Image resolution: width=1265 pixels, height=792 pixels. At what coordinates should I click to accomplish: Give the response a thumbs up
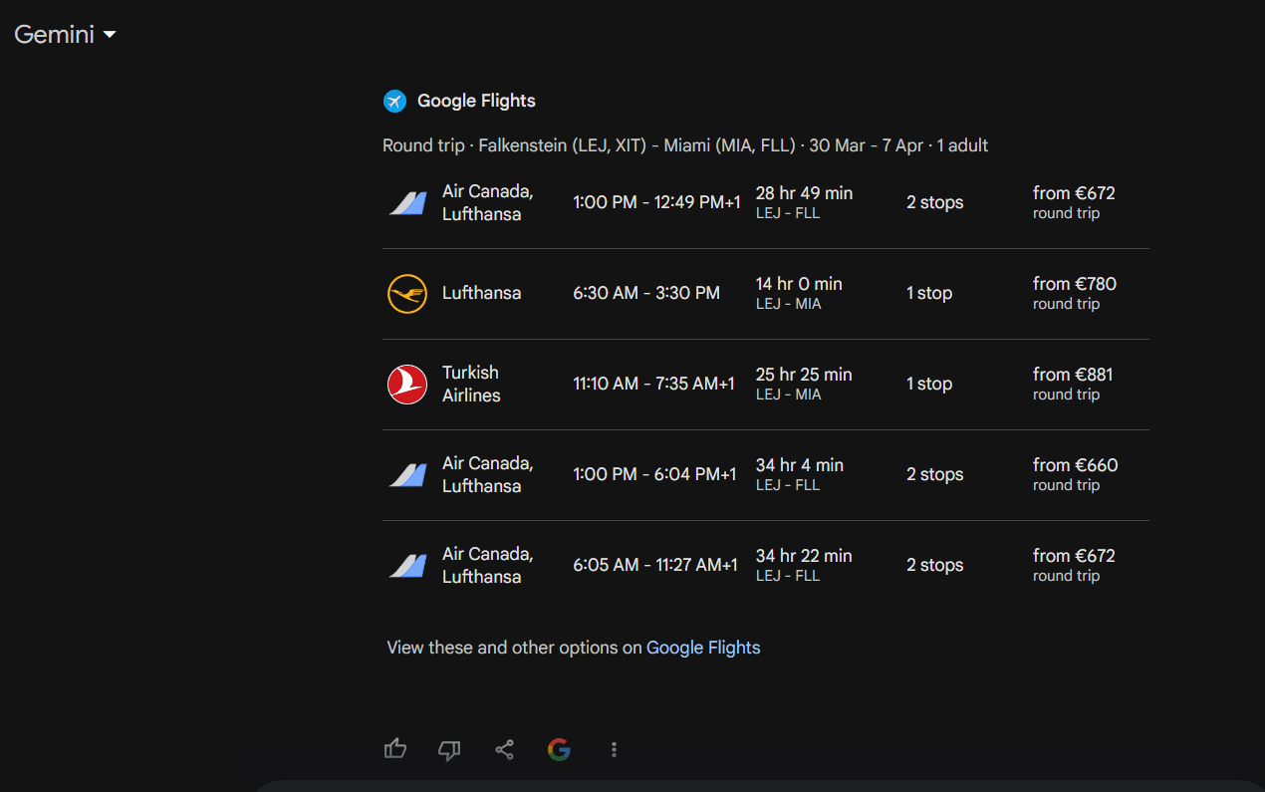pyautogui.click(x=395, y=749)
